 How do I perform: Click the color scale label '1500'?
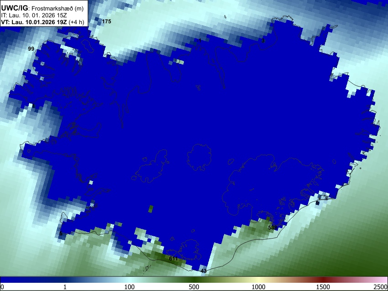[323, 287]
